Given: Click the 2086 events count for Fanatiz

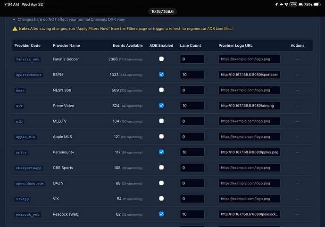Looking at the screenshot, I should pos(113,59).
